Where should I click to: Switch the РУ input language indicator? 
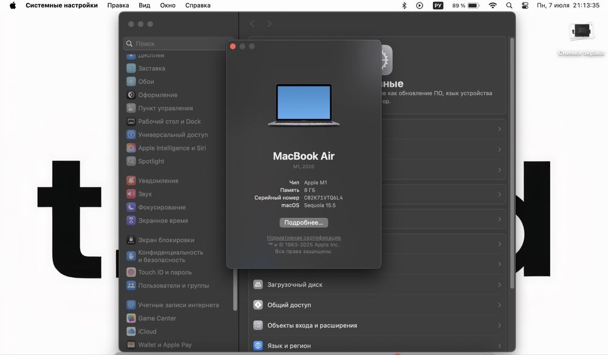point(438,5)
